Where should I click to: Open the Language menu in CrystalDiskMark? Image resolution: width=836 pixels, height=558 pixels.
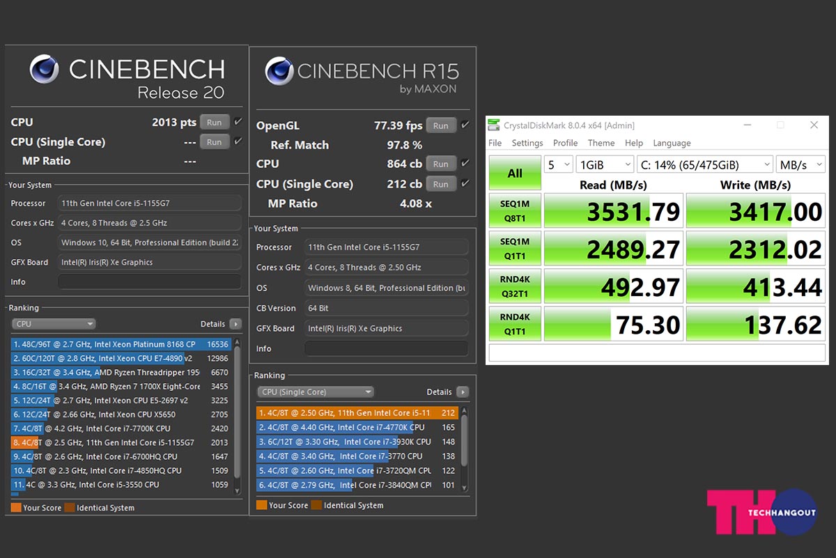pos(672,143)
